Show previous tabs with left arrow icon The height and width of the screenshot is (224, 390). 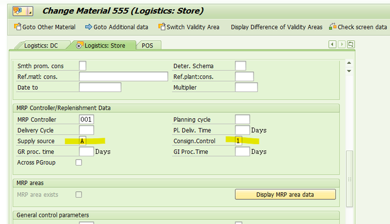332,44
